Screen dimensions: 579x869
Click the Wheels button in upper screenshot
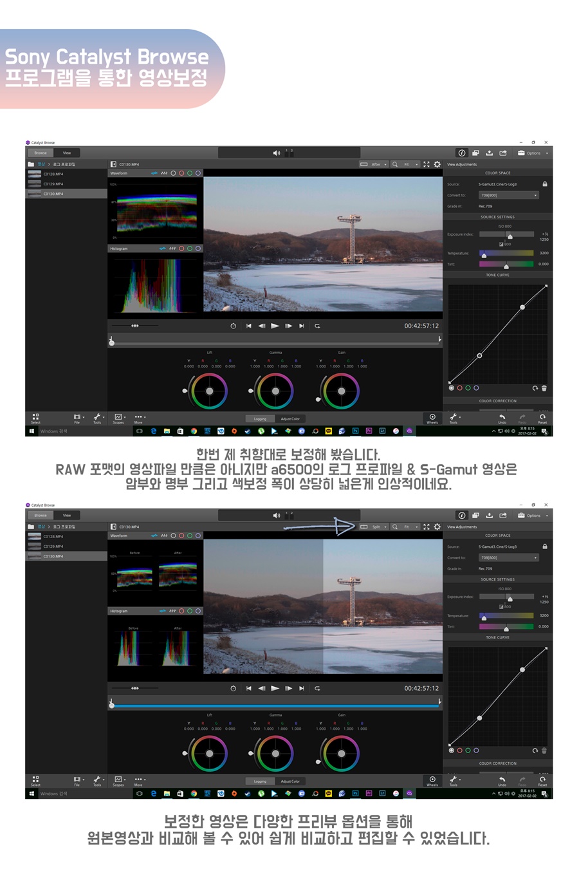pos(432,418)
